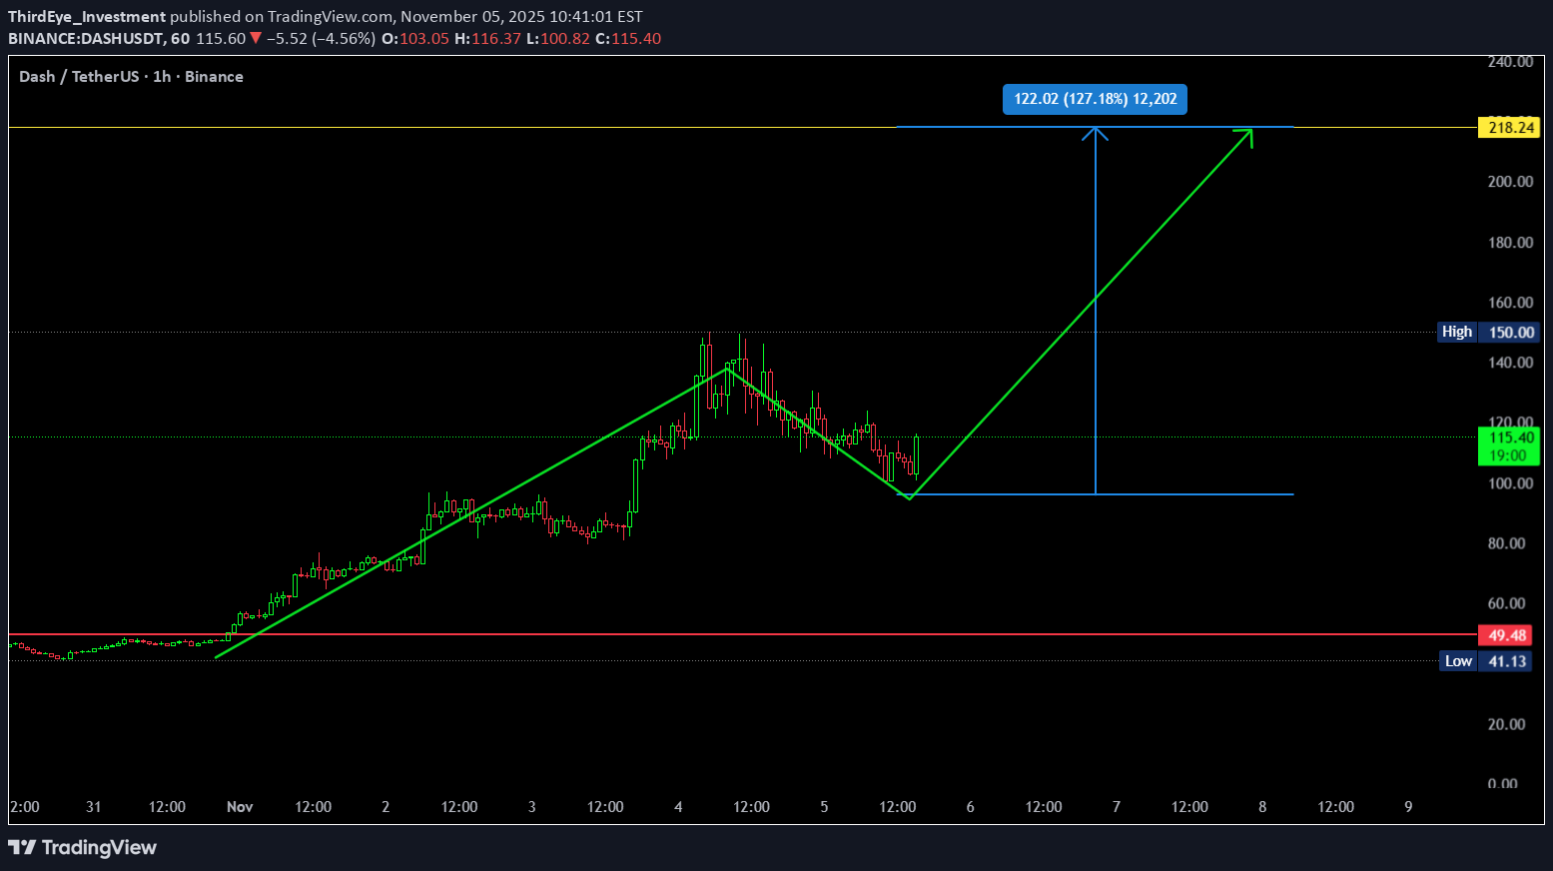Click the 9 date on time axis
Viewport: 1553px width, 871px height.
1408,807
